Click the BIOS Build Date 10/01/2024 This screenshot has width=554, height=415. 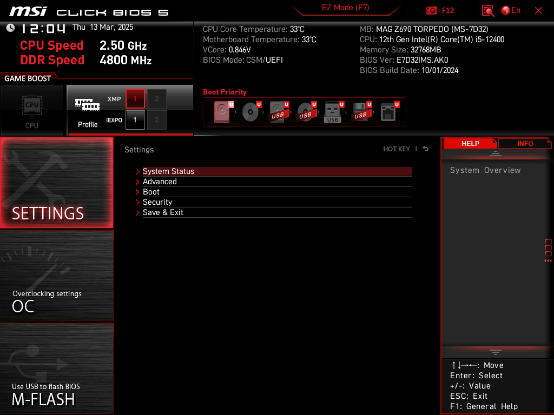(409, 70)
